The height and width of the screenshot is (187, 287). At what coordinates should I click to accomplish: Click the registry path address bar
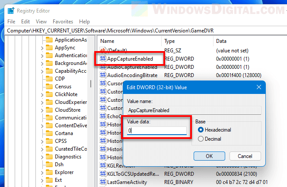pyautogui.click(x=146, y=31)
